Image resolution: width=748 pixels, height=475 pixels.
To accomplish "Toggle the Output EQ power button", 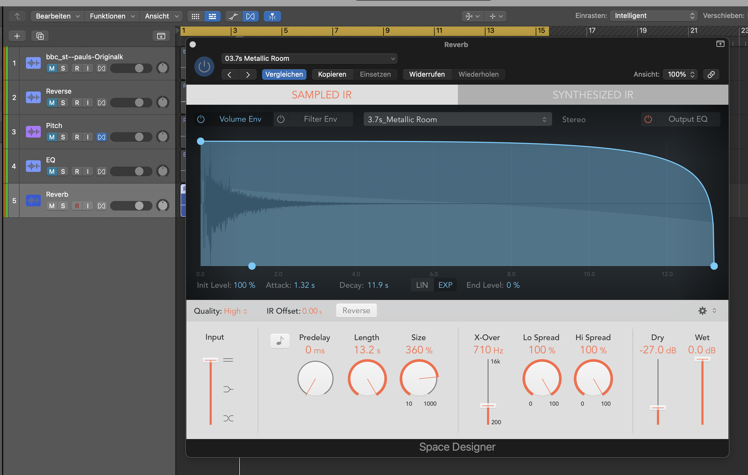I will pyautogui.click(x=648, y=119).
